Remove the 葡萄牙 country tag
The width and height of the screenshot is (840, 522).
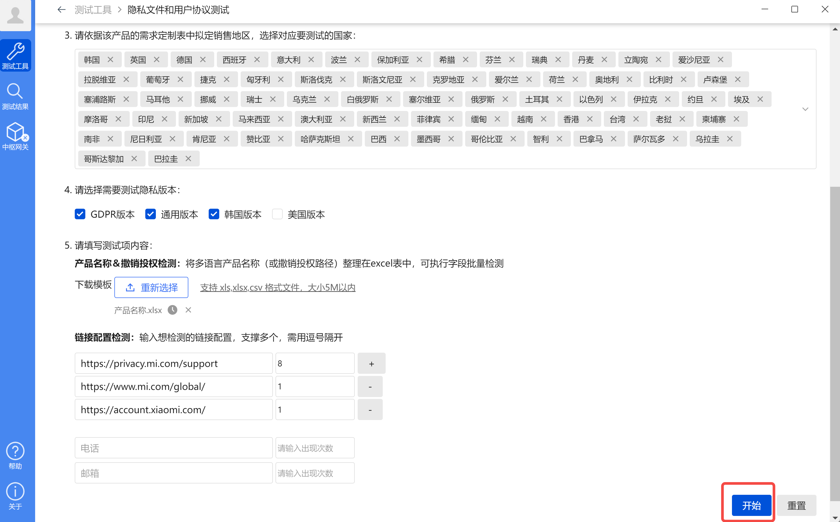coord(180,80)
